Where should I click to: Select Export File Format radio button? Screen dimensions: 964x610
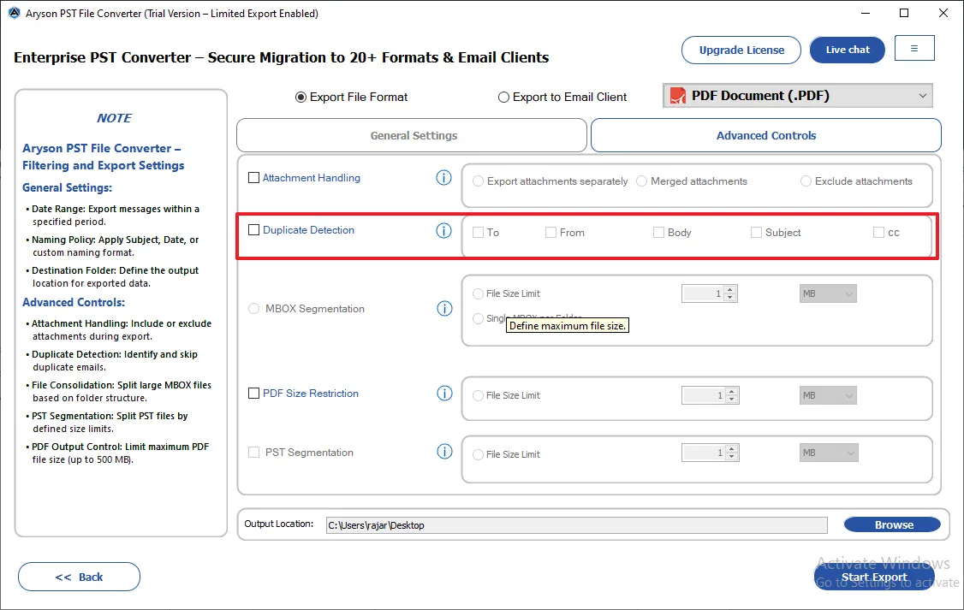[301, 97]
